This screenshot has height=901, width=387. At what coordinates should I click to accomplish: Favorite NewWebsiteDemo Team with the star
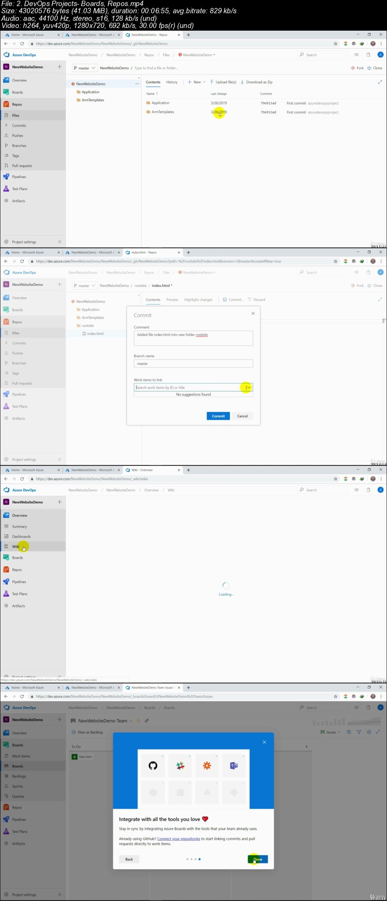coord(138,721)
